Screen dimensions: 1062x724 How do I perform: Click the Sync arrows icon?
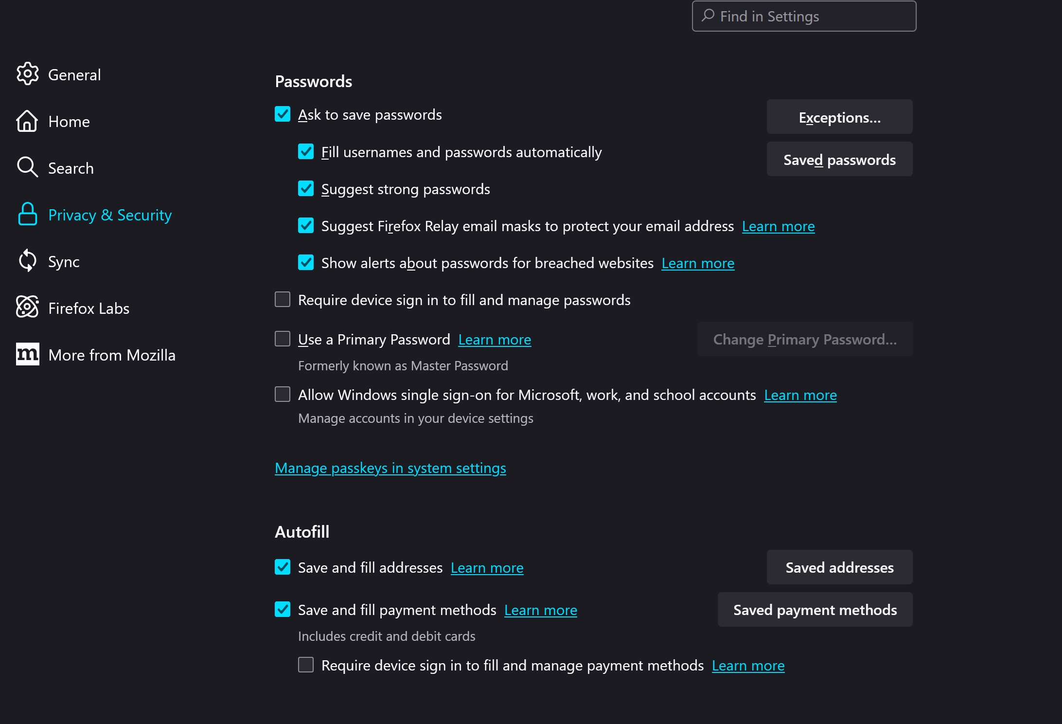coord(27,261)
